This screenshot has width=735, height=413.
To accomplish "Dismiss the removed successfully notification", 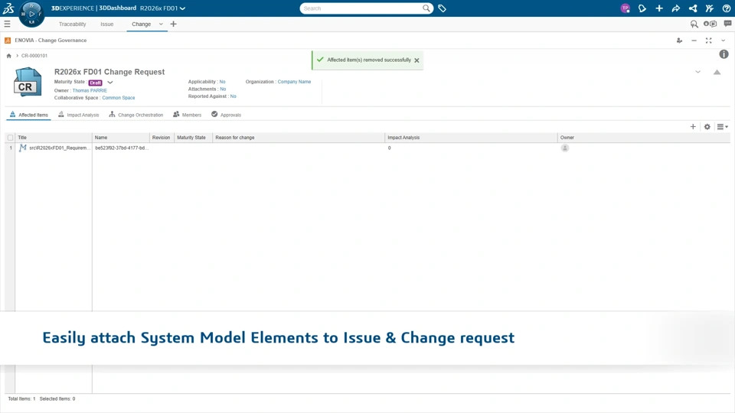I will (417, 60).
